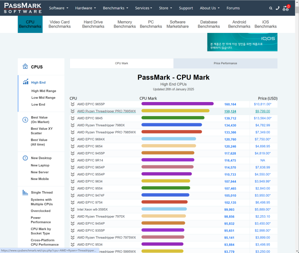Open Best Value XY Scatter
The image size is (299, 253).
coord(41,131)
